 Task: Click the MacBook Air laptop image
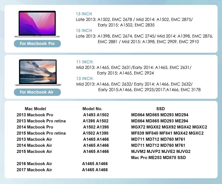point(38,72)
